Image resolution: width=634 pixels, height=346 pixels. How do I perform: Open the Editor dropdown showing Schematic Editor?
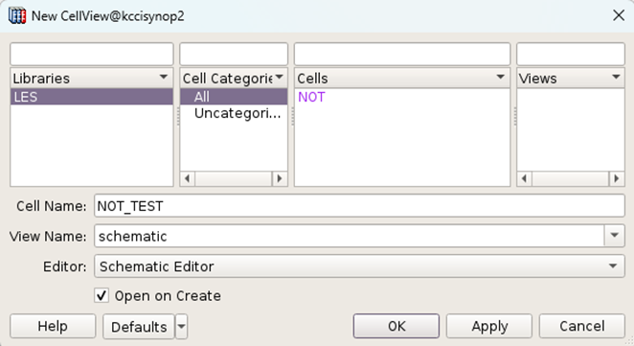359,266
